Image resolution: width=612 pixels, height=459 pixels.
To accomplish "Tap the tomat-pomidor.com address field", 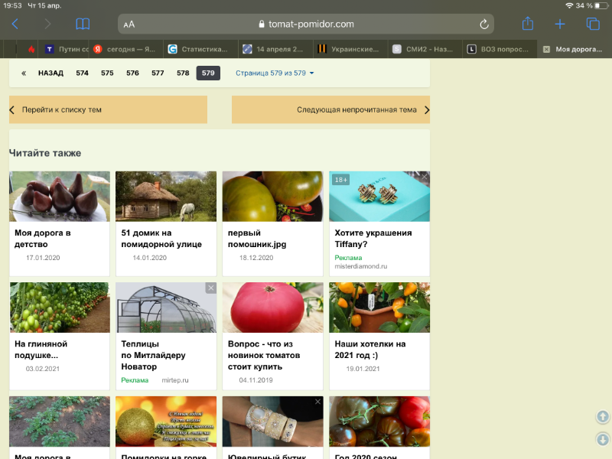I will 306,24.
